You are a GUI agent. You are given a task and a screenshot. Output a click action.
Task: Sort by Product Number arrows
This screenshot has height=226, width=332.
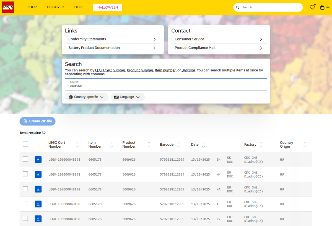point(149,145)
